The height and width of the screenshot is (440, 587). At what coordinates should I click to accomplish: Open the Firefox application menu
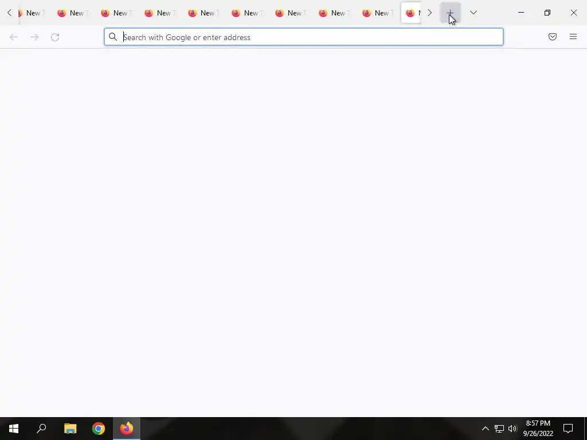pyautogui.click(x=573, y=37)
